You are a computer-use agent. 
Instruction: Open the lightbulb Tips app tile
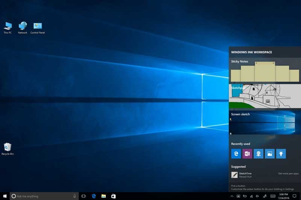pos(281,154)
